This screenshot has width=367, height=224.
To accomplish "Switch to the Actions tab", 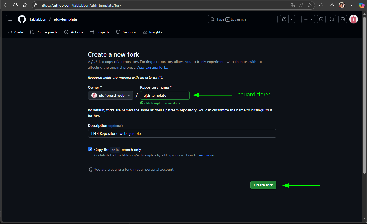I will pyautogui.click(x=74, y=32).
